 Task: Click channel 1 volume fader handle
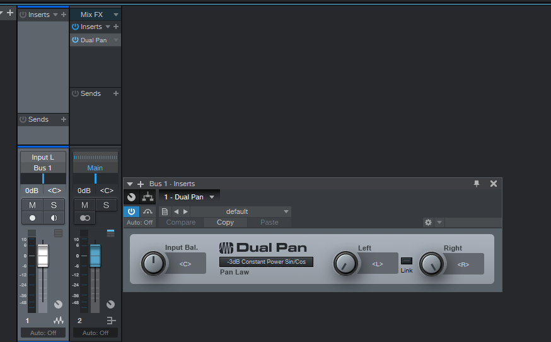43,256
